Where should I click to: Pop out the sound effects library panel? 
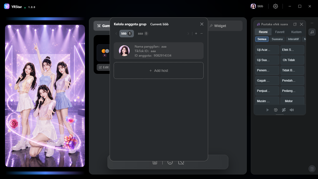(x=295, y=24)
